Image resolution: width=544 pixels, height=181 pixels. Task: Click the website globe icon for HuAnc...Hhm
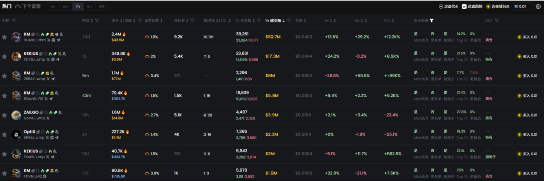53,40
